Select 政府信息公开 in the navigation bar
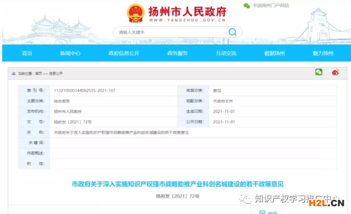This screenshot has height=214, width=351. 124,53
